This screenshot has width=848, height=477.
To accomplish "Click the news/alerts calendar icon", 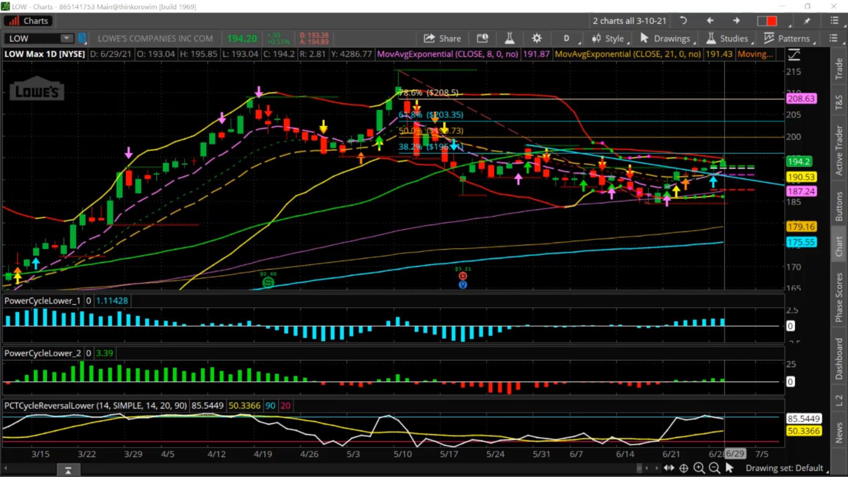I will tap(482, 38).
